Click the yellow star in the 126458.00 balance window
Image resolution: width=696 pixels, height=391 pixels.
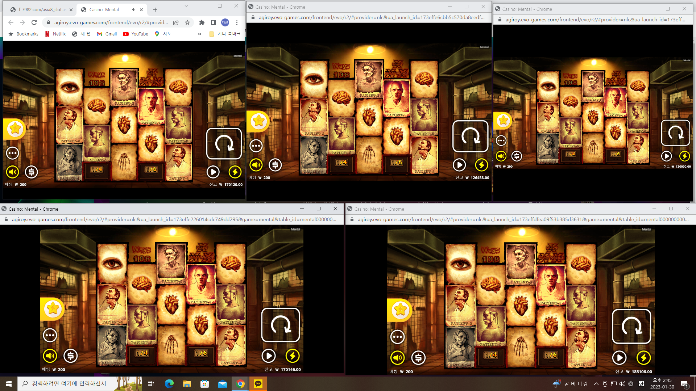259,121
